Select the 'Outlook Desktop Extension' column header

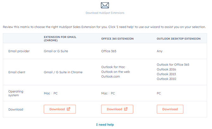178,39
